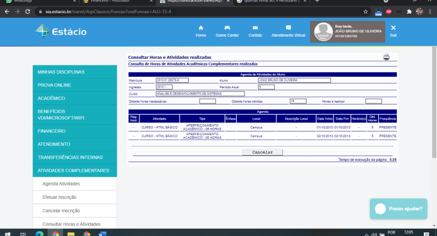Go to Home via the house icon
The image size is (437, 236).
pos(201,28)
